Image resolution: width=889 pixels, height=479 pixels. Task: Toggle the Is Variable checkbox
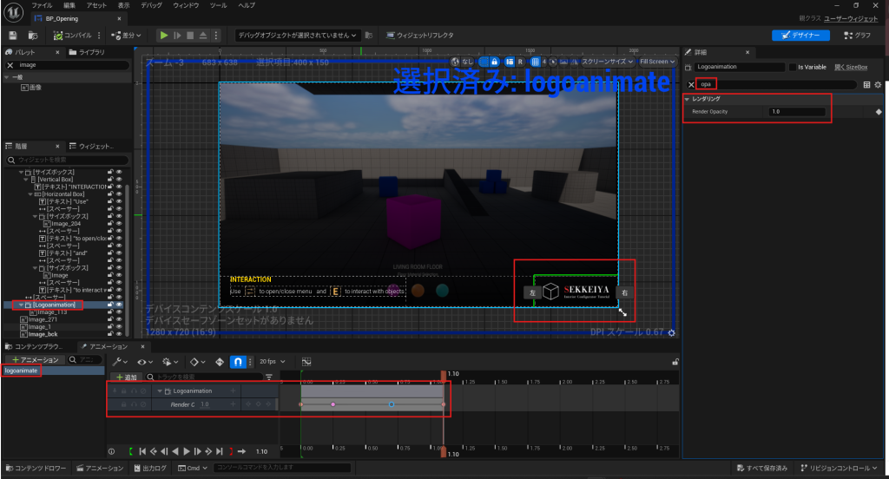pos(791,67)
